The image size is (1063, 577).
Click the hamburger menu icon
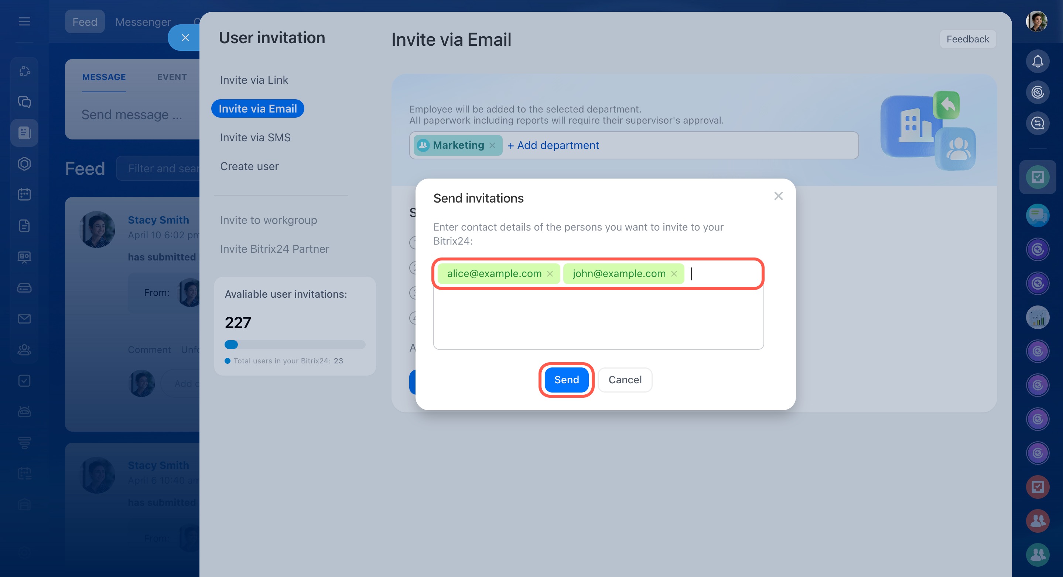pyautogui.click(x=24, y=21)
